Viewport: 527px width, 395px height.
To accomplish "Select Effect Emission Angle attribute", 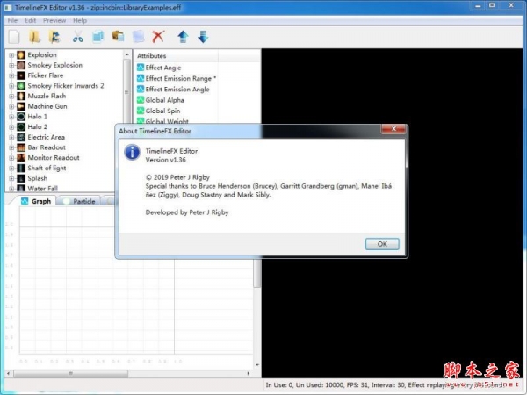I will [x=177, y=89].
